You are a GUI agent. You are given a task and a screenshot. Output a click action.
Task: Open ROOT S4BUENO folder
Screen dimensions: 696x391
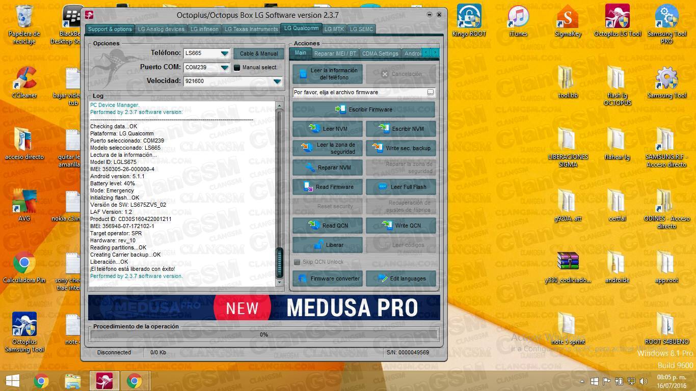(666, 329)
